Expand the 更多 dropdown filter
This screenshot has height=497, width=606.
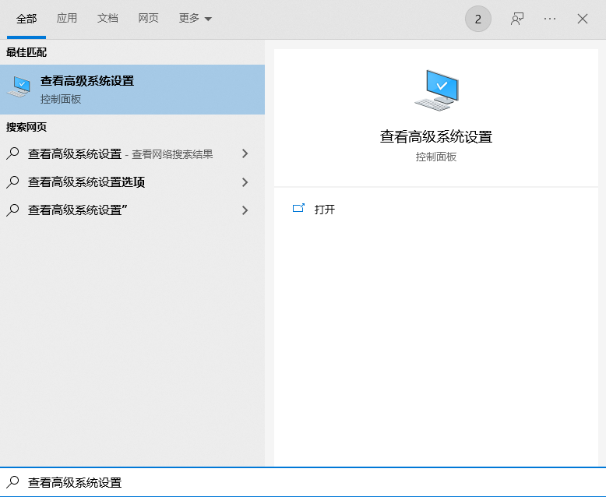pyautogui.click(x=196, y=18)
